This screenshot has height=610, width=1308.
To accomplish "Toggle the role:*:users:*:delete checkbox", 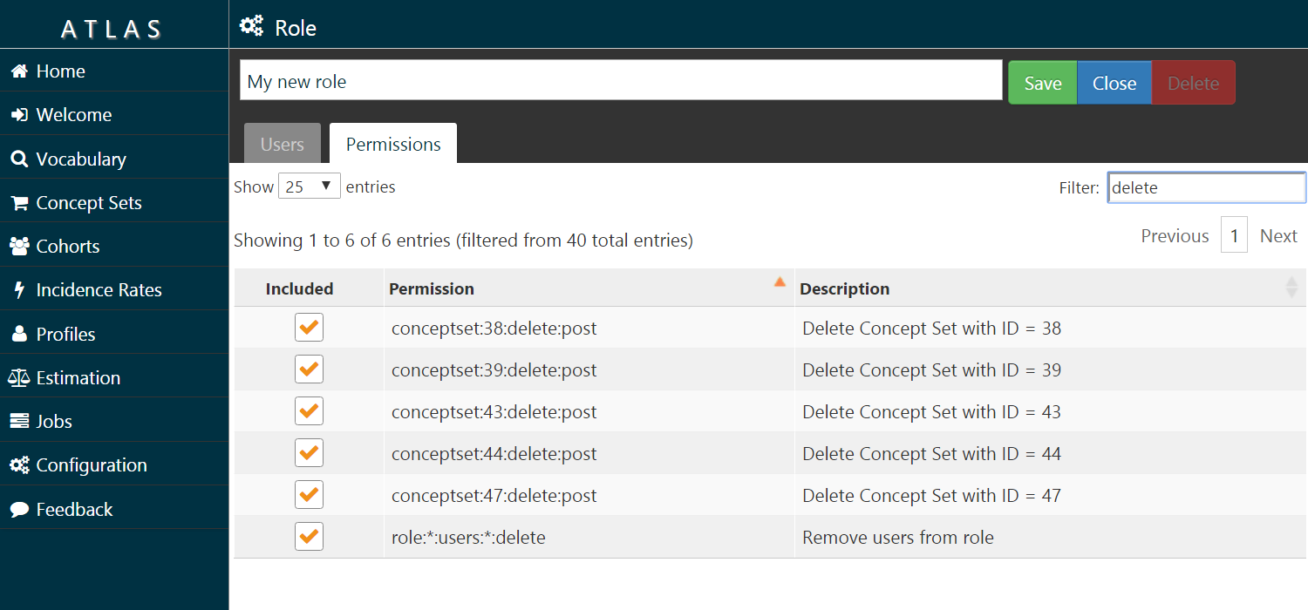I will (x=309, y=536).
